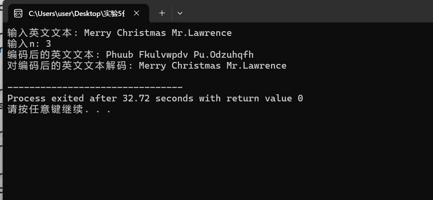This screenshot has height=200, width=433.
Task: Click the '32.72' seconds value
Action: [136, 98]
